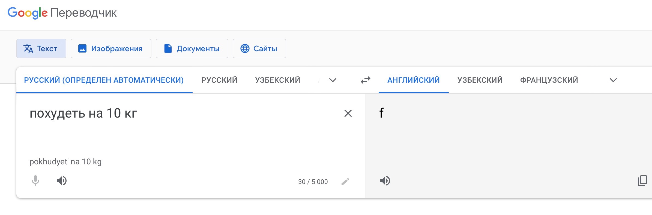Click the microphone voice input icon
This screenshot has height=215, width=652.
(35, 180)
